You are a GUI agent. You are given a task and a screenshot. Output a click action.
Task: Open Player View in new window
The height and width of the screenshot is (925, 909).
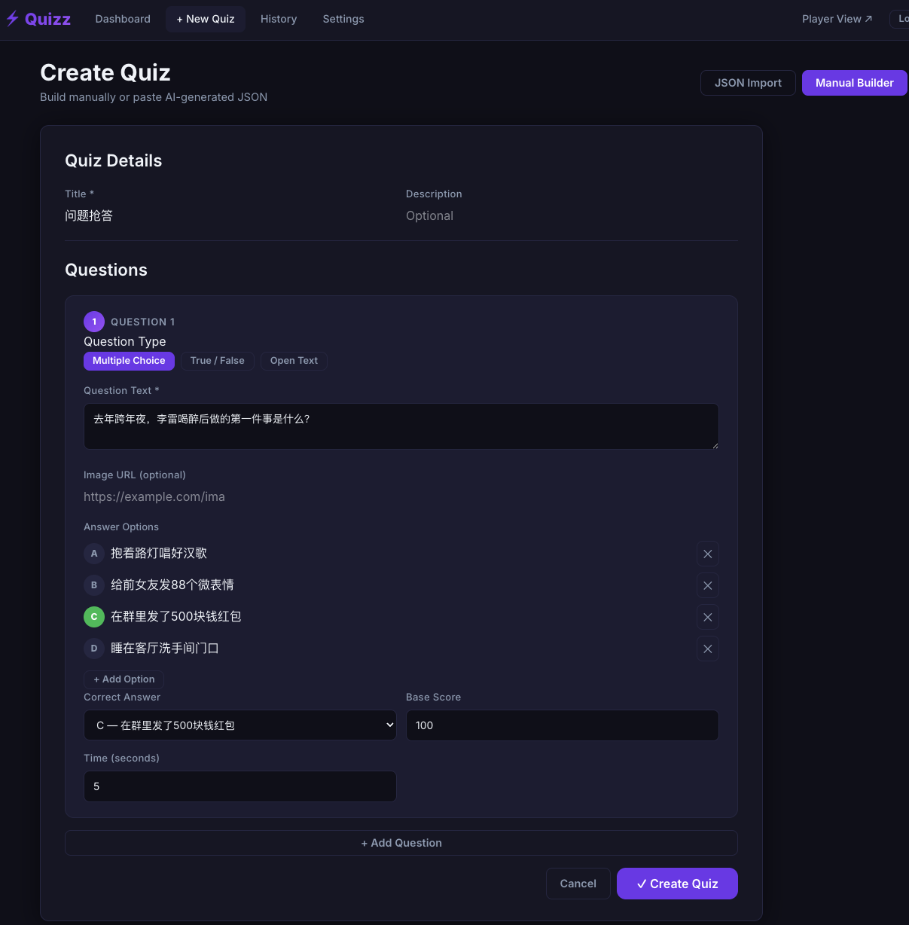coord(837,19)
